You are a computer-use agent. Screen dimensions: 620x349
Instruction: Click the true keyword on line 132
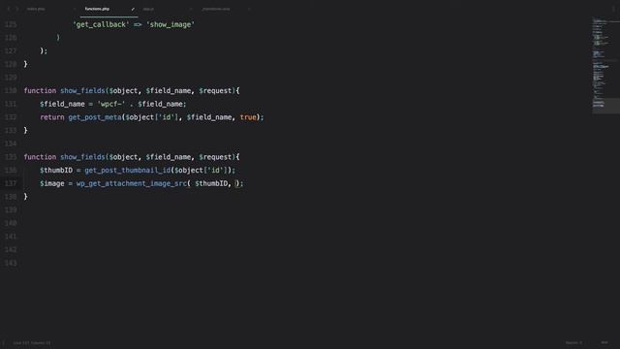pos(248,117)
